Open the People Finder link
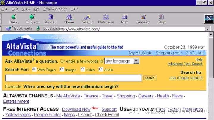Viewport: 214px width, 120px height. click(x=48, y=115)
